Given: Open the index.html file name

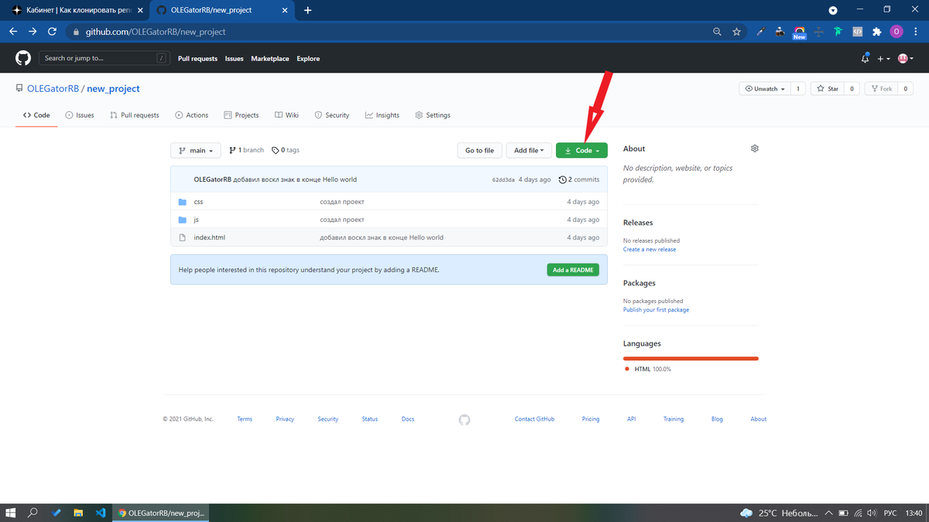Looking at the screenshot, I should (210, 237).
